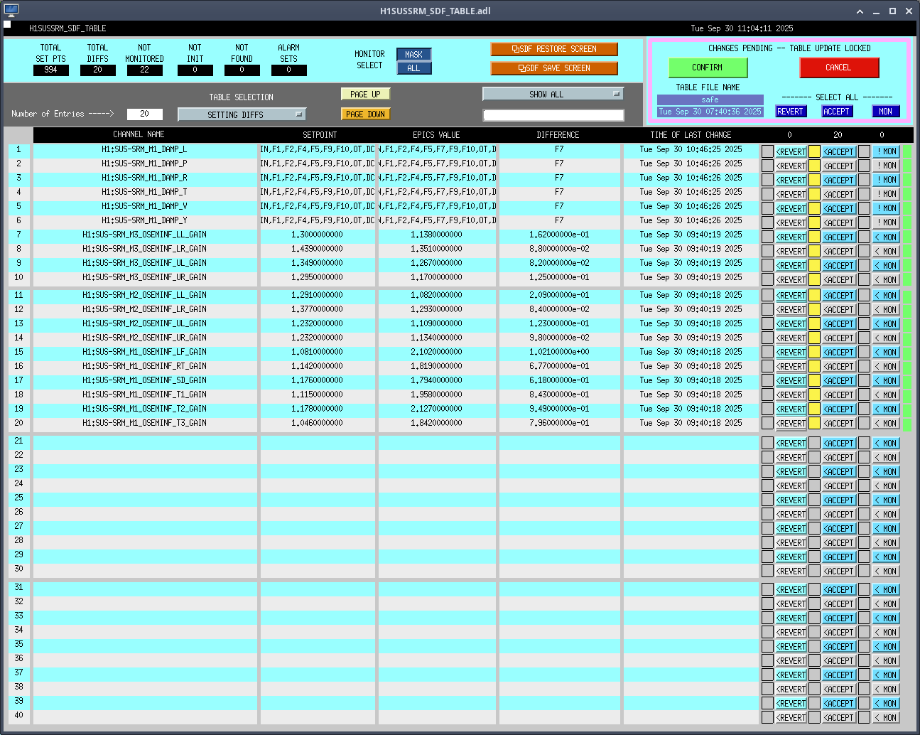Select MASK in the monitor select
Image resolution: width=920 pixels, height=735 pixels.
point(413,55)
